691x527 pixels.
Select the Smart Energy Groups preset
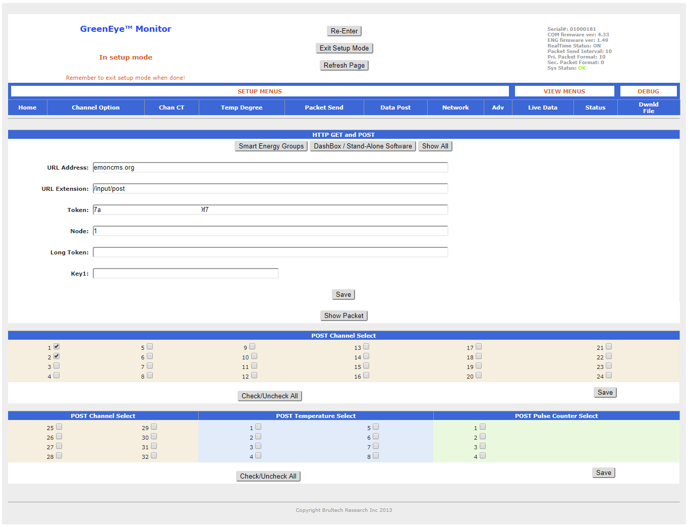click(x=271, y=146)
